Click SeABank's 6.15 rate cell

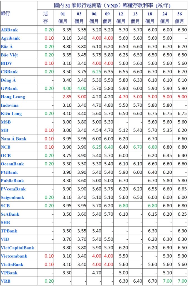tap(152, 214)
